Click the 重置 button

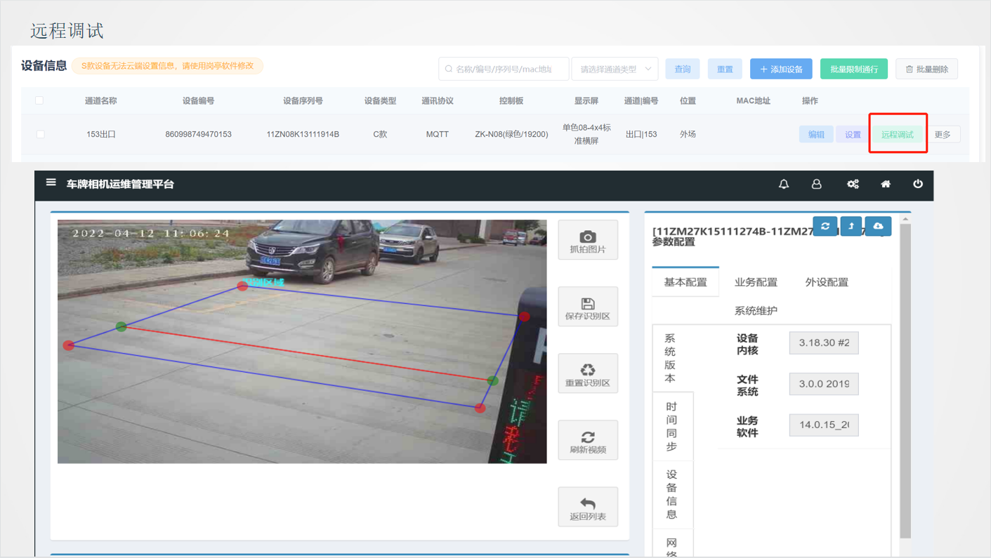[x=725, y=69]
